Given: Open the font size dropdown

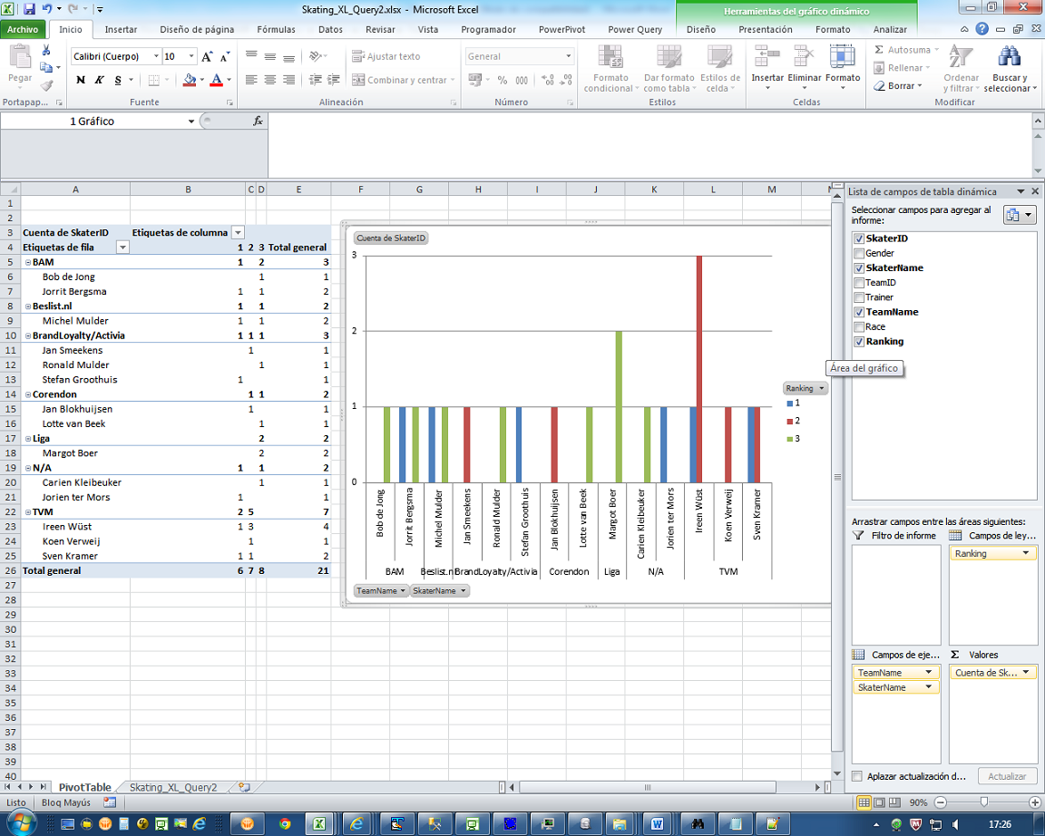Looking at the screenshot, I should (191, 56).
